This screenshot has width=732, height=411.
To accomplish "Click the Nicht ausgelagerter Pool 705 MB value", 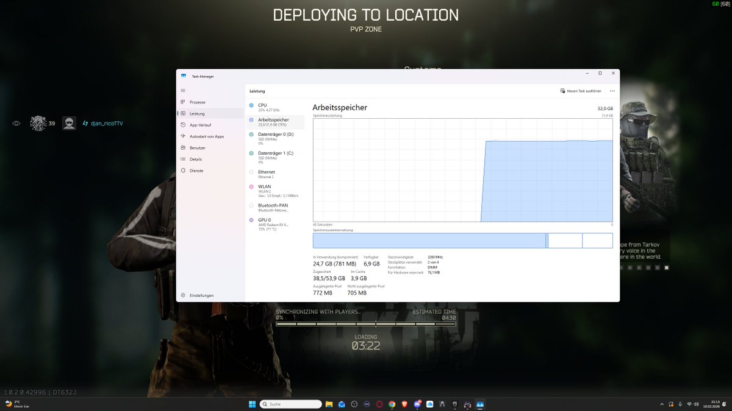I will [x=357, y=293].
